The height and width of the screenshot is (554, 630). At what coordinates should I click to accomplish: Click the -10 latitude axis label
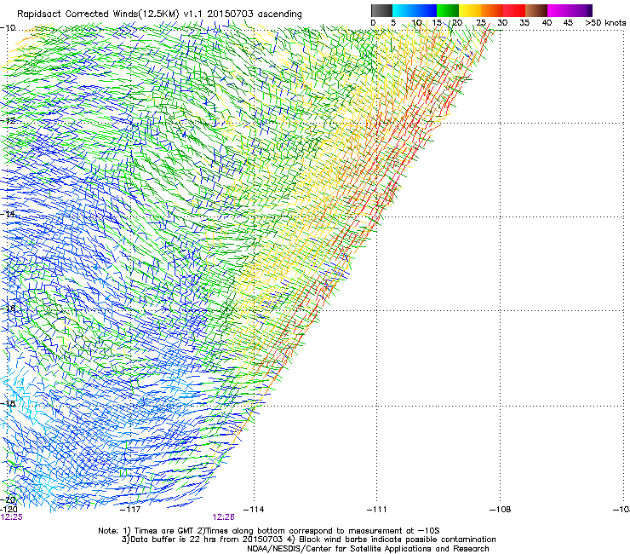pos(8,28)
